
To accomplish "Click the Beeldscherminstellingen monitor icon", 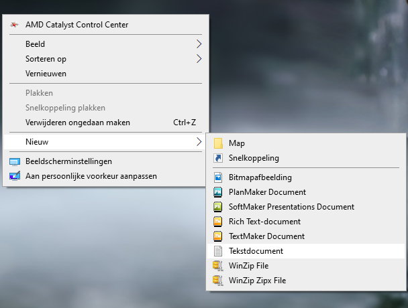I will [x=15, y=161].
